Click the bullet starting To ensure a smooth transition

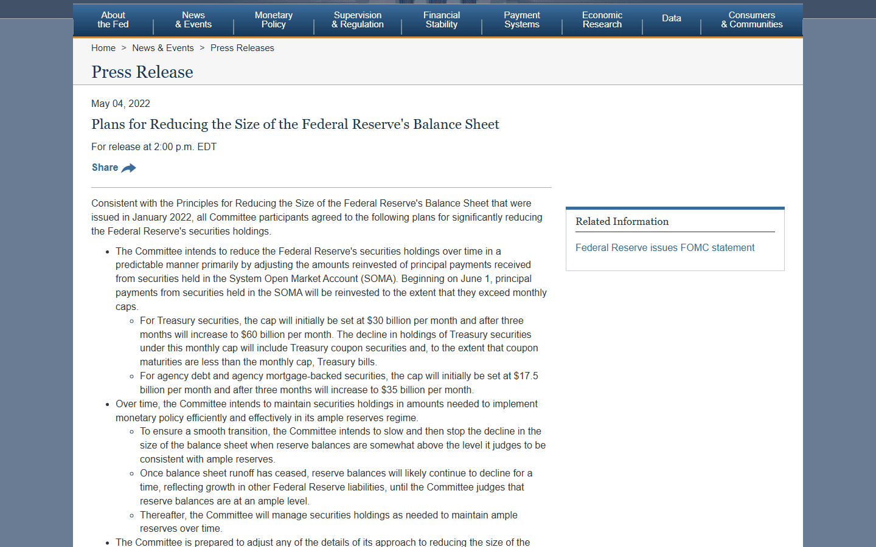(342, 446)
